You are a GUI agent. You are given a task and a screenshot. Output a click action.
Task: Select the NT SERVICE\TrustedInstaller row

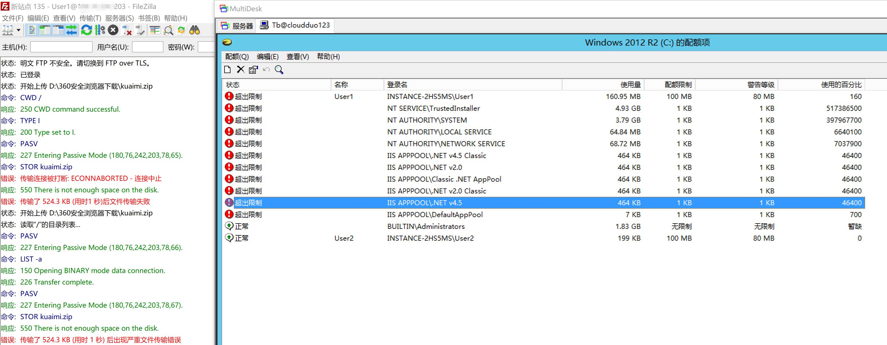point(544,109)
